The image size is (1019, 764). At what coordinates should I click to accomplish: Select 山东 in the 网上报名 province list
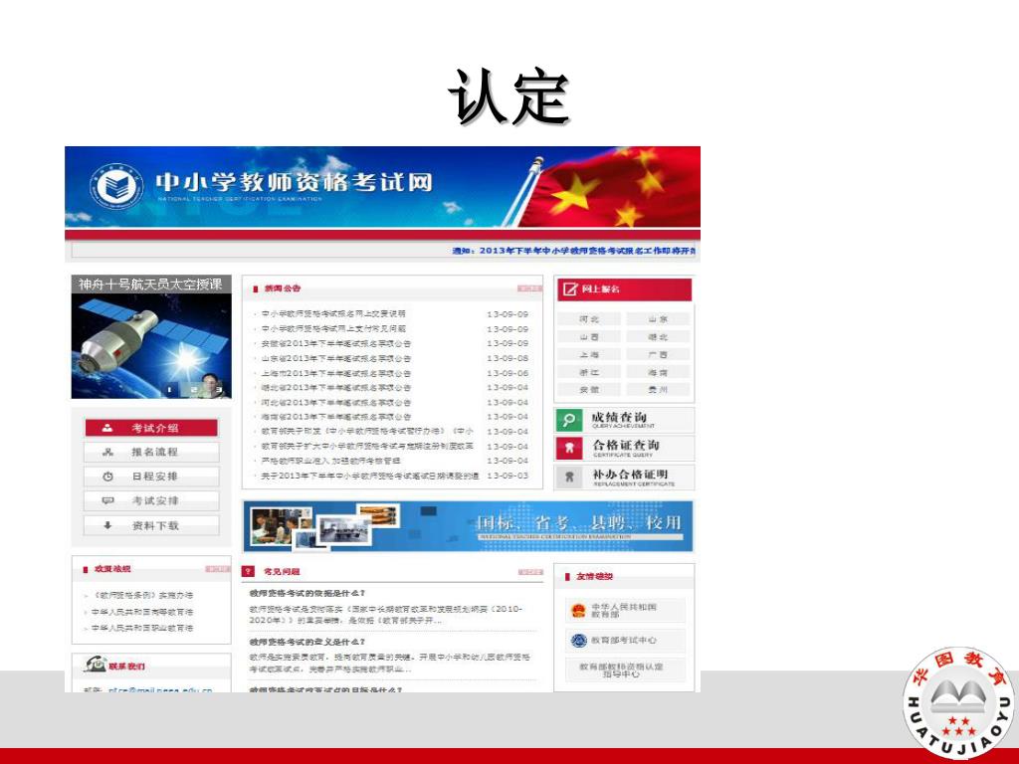tap(658, 319)
